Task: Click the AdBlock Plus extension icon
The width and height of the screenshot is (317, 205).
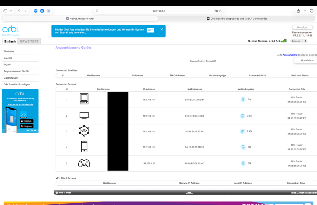Action: (36, 11)
